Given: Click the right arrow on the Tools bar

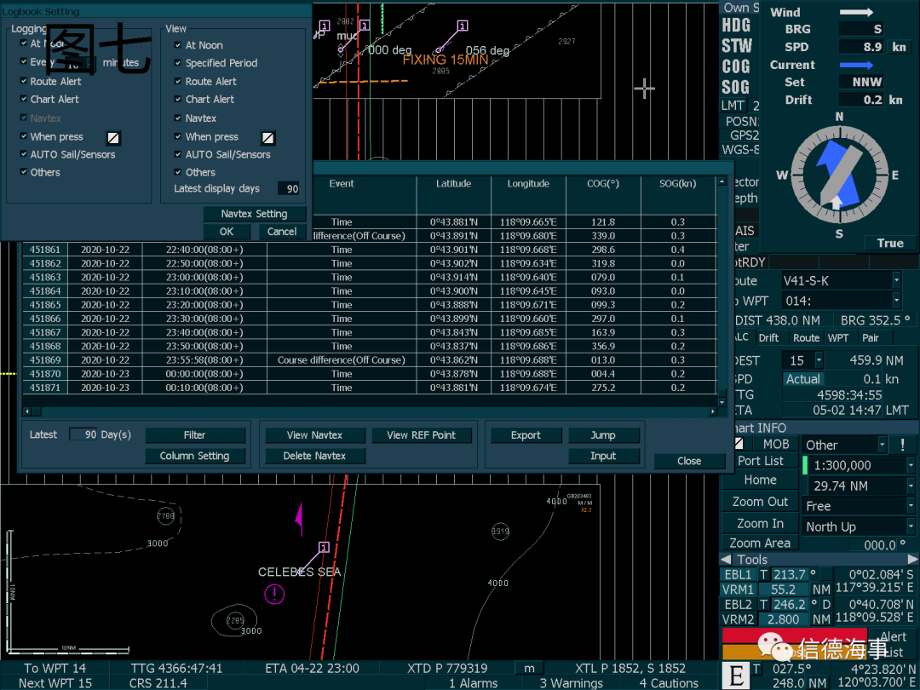Looking at the screenshot, I should pos(912,559).
